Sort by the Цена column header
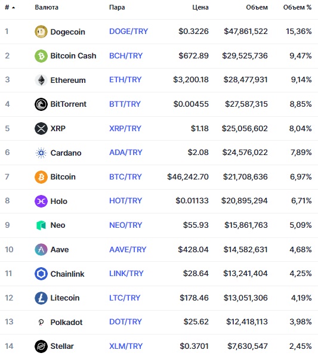Screen dimensions: 318x356 click(x=200, y=7)
